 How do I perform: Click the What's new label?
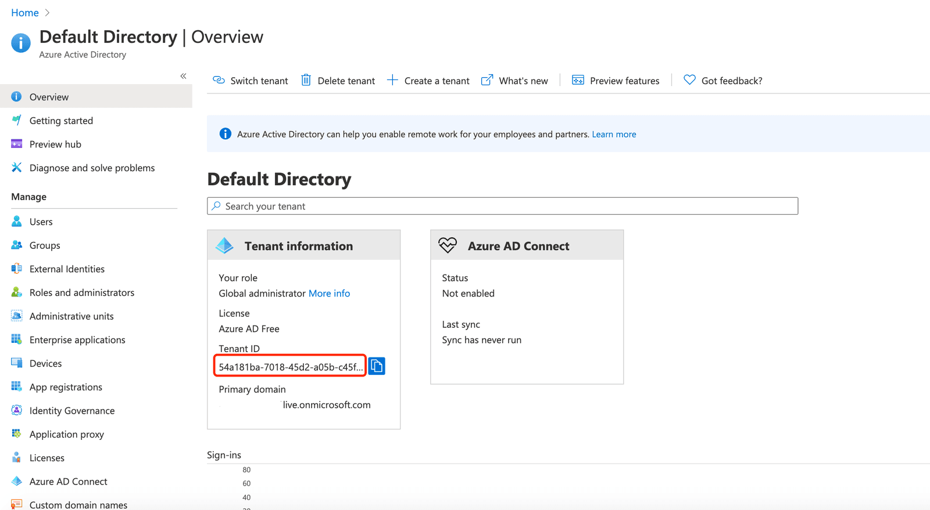click(523, 81)
